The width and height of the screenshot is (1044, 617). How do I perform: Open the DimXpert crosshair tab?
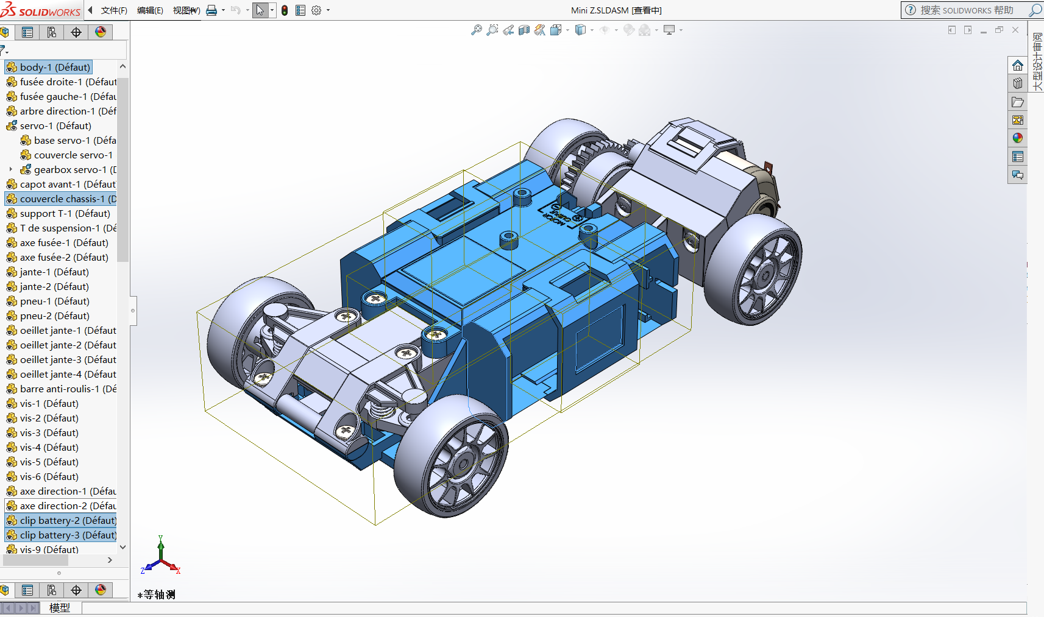(76, 32)
